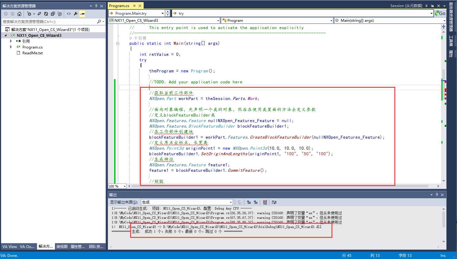Switch to VA Ou... outline tab
Viewport: 457px width, 259px height.
pyautogui.click(x=27, y=246)
